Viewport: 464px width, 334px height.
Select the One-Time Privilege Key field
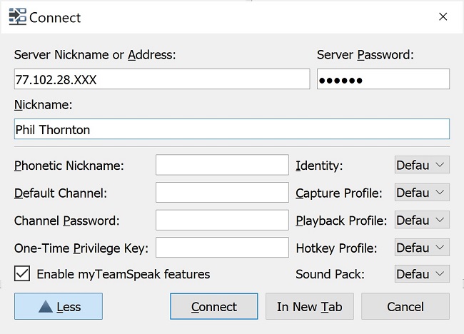(222, 248)
